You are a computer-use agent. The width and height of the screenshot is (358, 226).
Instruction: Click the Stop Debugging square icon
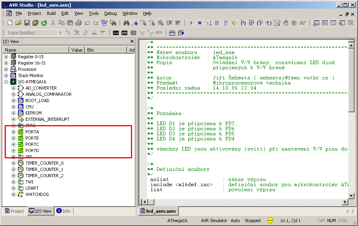[x=200, y=23]
